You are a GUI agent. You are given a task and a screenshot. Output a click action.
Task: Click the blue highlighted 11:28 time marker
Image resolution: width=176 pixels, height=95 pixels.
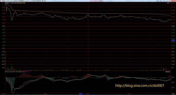pos(81,94)
